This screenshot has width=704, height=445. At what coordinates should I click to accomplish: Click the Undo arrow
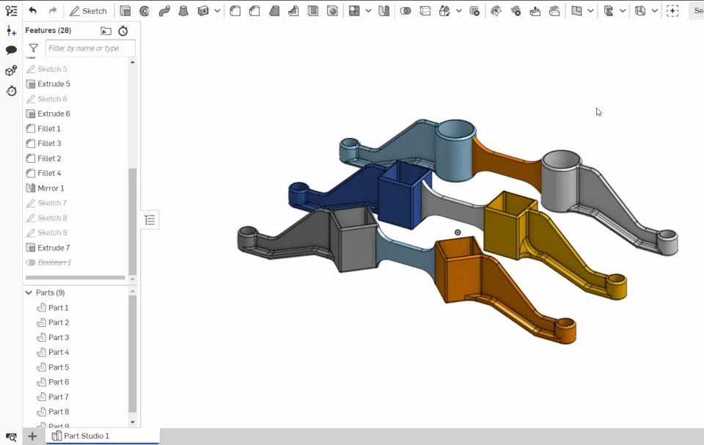33,11
